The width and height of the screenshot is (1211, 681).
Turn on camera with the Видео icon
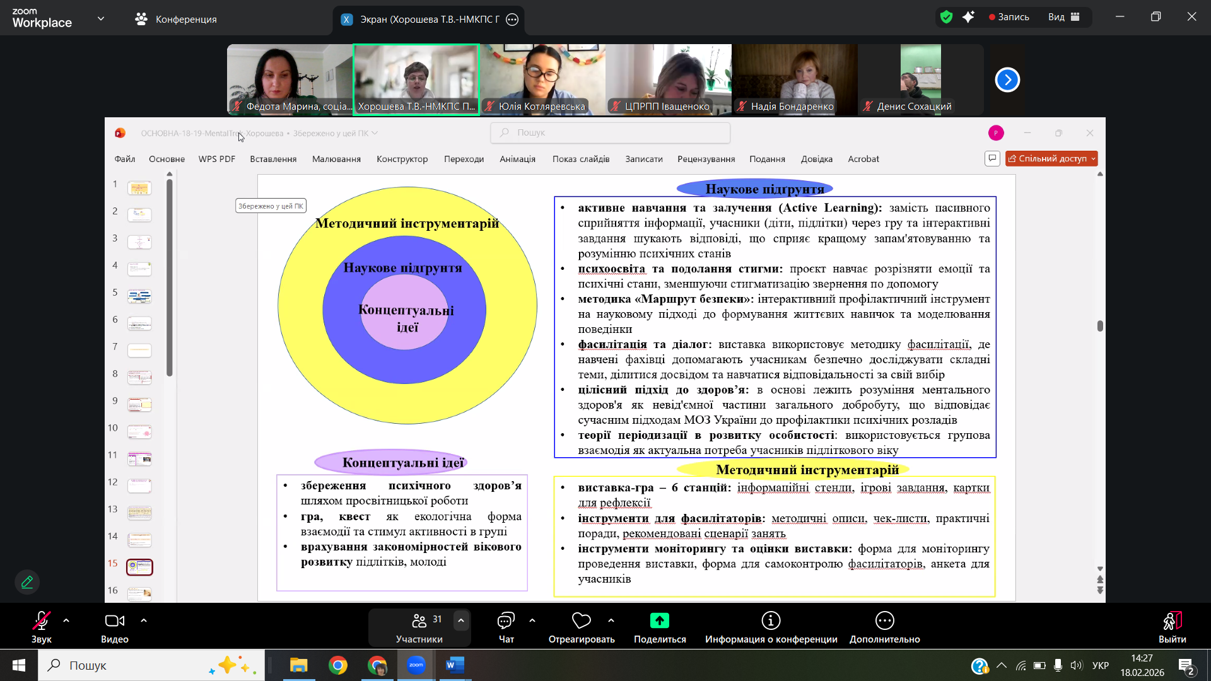(x=114, y=621)
